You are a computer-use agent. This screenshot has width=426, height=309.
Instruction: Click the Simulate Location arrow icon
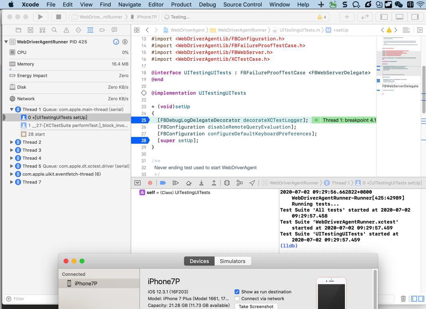(x=252, y=183)
